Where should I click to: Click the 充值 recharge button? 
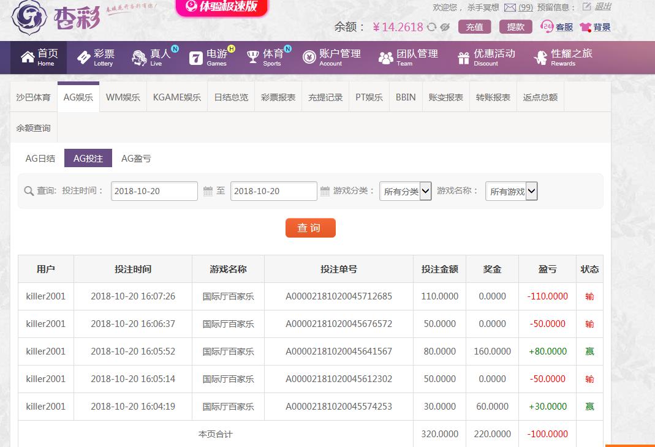pos(474,27)
